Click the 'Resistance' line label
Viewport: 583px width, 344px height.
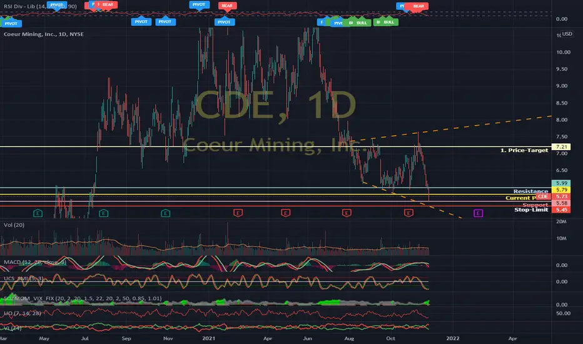pos(531,191)
